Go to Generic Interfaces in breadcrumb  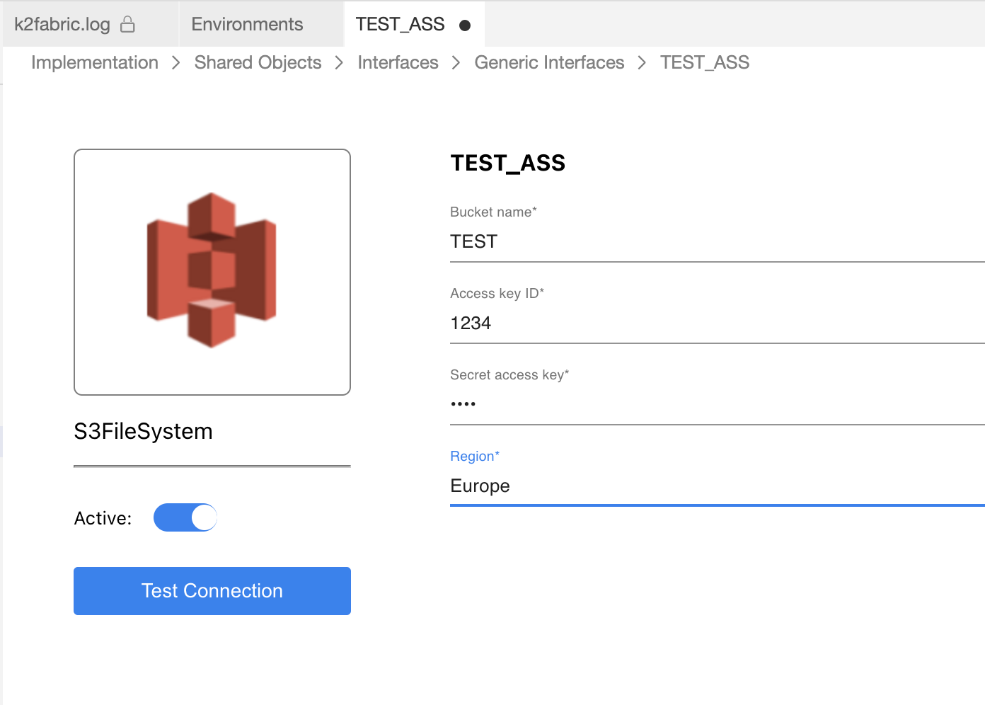[549, 62]
